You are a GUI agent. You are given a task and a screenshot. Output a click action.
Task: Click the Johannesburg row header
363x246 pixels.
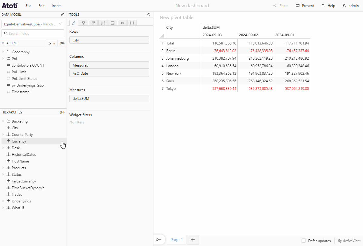pos(177,58)
